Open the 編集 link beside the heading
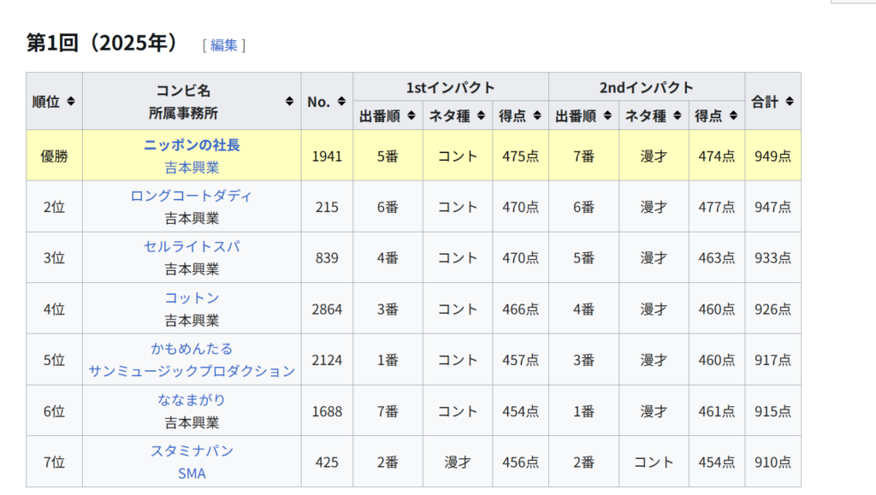Screen dimensions: 876x495 coord(223,45)
